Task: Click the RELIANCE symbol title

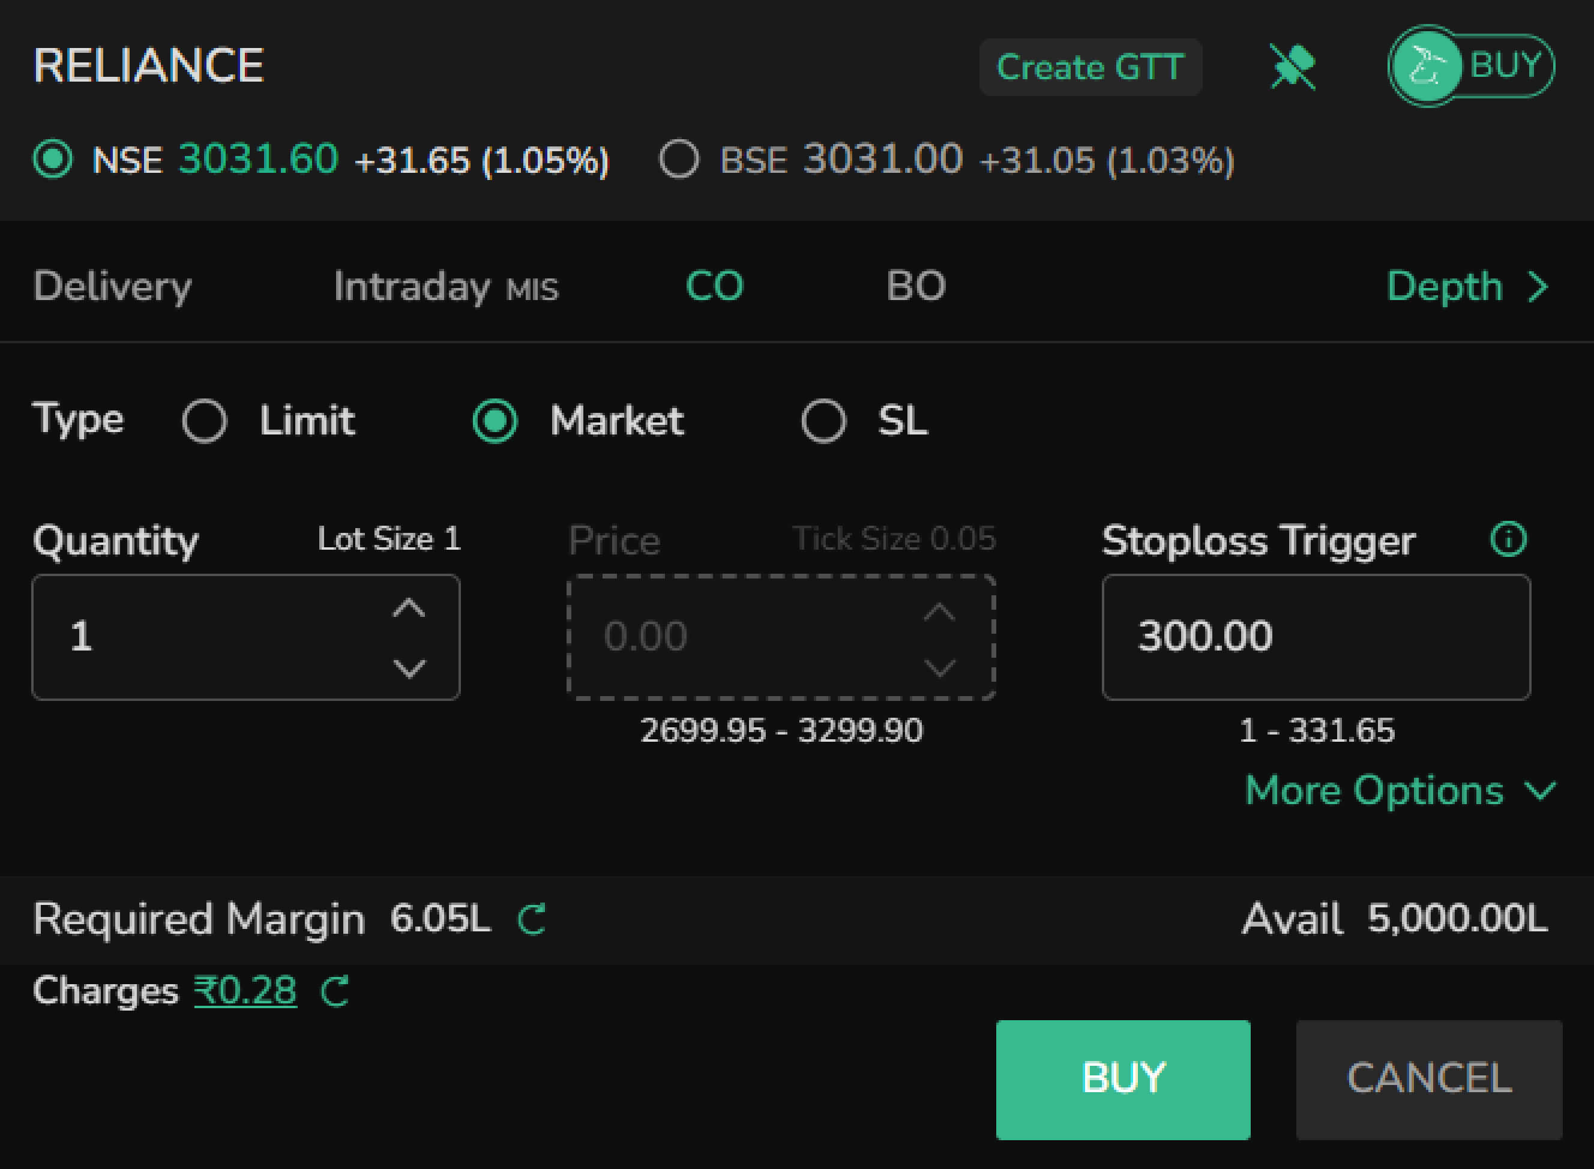Action: pyautogui.click(x=149, y=66)
